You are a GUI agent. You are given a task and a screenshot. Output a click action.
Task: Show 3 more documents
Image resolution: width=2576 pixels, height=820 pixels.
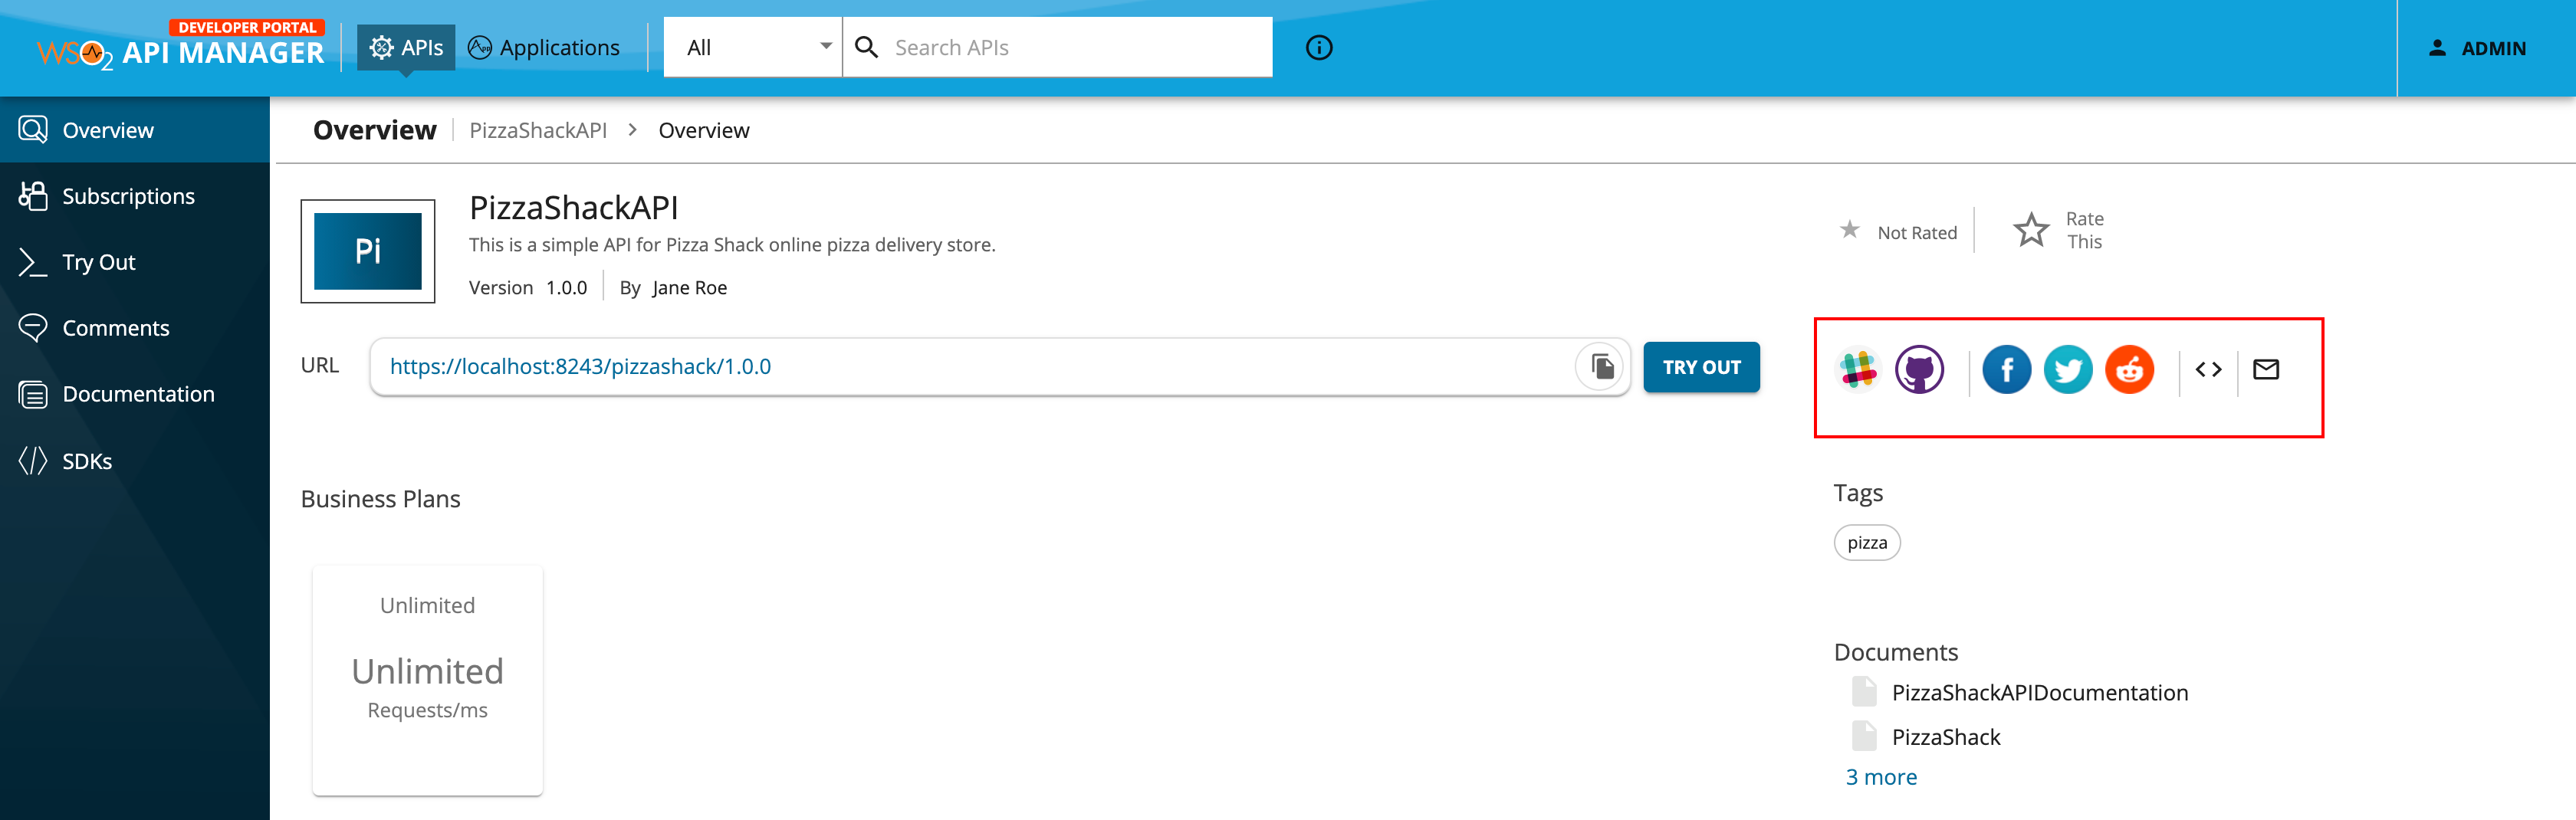1881,776
